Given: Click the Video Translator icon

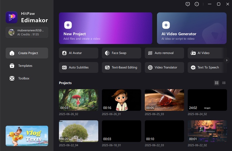Looking at the screenshot, I should point(150,67).
